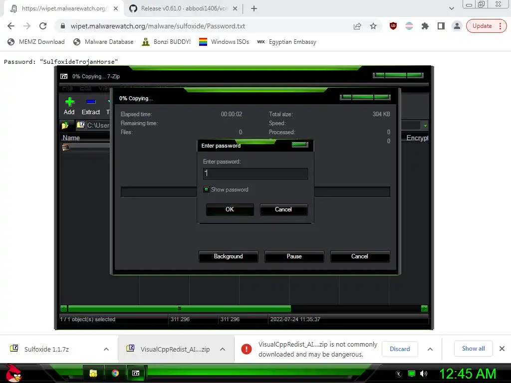
Task: Open the MEMZ Download bookmark
Action: 36,42
